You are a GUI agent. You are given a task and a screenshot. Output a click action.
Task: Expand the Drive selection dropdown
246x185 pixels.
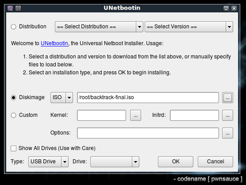click(x=115, y=162)
